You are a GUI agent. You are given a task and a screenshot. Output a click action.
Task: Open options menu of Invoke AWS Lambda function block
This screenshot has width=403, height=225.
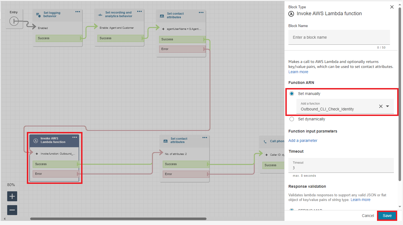tap(75, 137)
